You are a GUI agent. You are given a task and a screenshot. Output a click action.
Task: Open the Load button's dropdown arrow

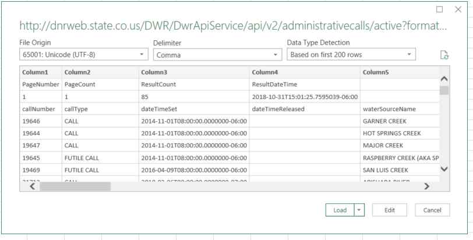(x=359, y=209)
